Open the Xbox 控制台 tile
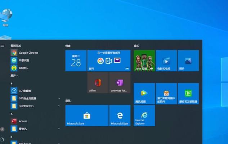Viewport: 228px width, 144px height. (144, 61)
